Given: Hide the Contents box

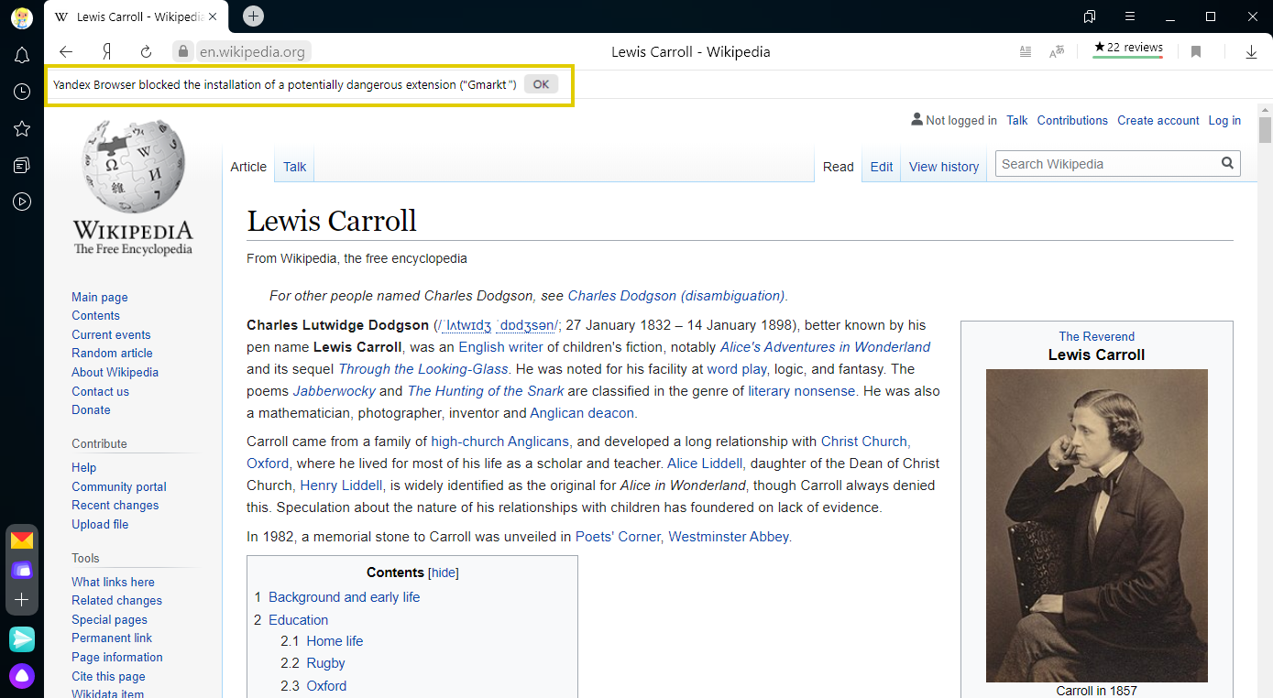Looking at the screenshot, I should click(x=444, y=573).
